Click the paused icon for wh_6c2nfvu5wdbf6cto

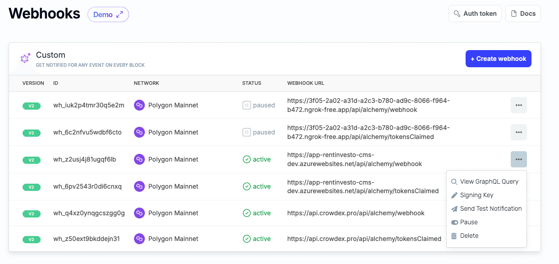pyautogui.click(x=246, y=132)
